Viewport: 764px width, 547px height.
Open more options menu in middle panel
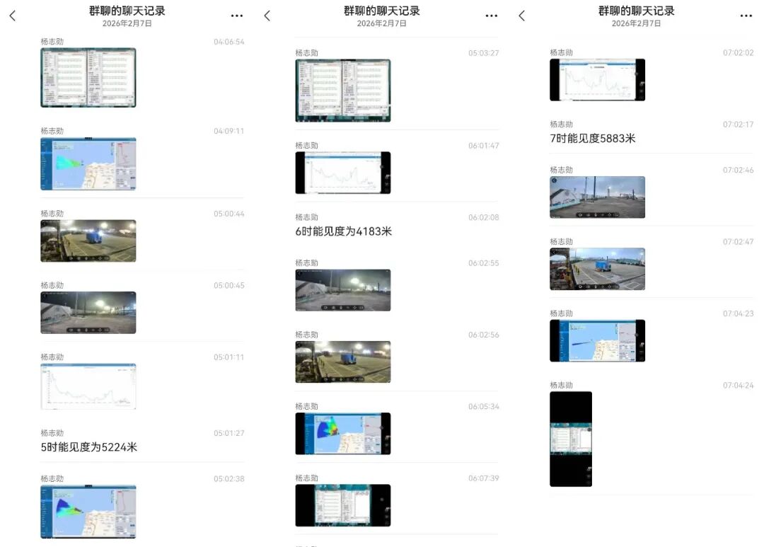coord(491,16)
